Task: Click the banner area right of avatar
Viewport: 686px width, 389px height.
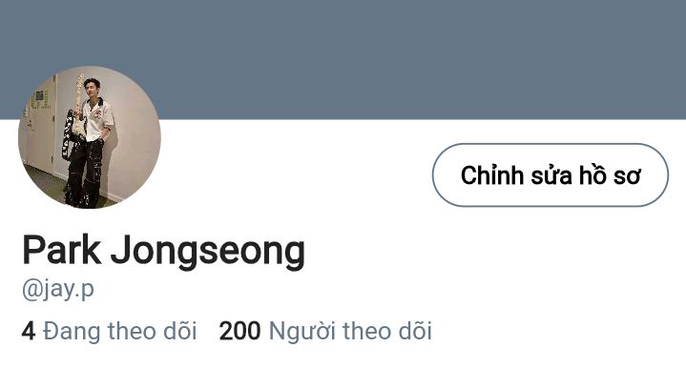Action: click(420, 59)
